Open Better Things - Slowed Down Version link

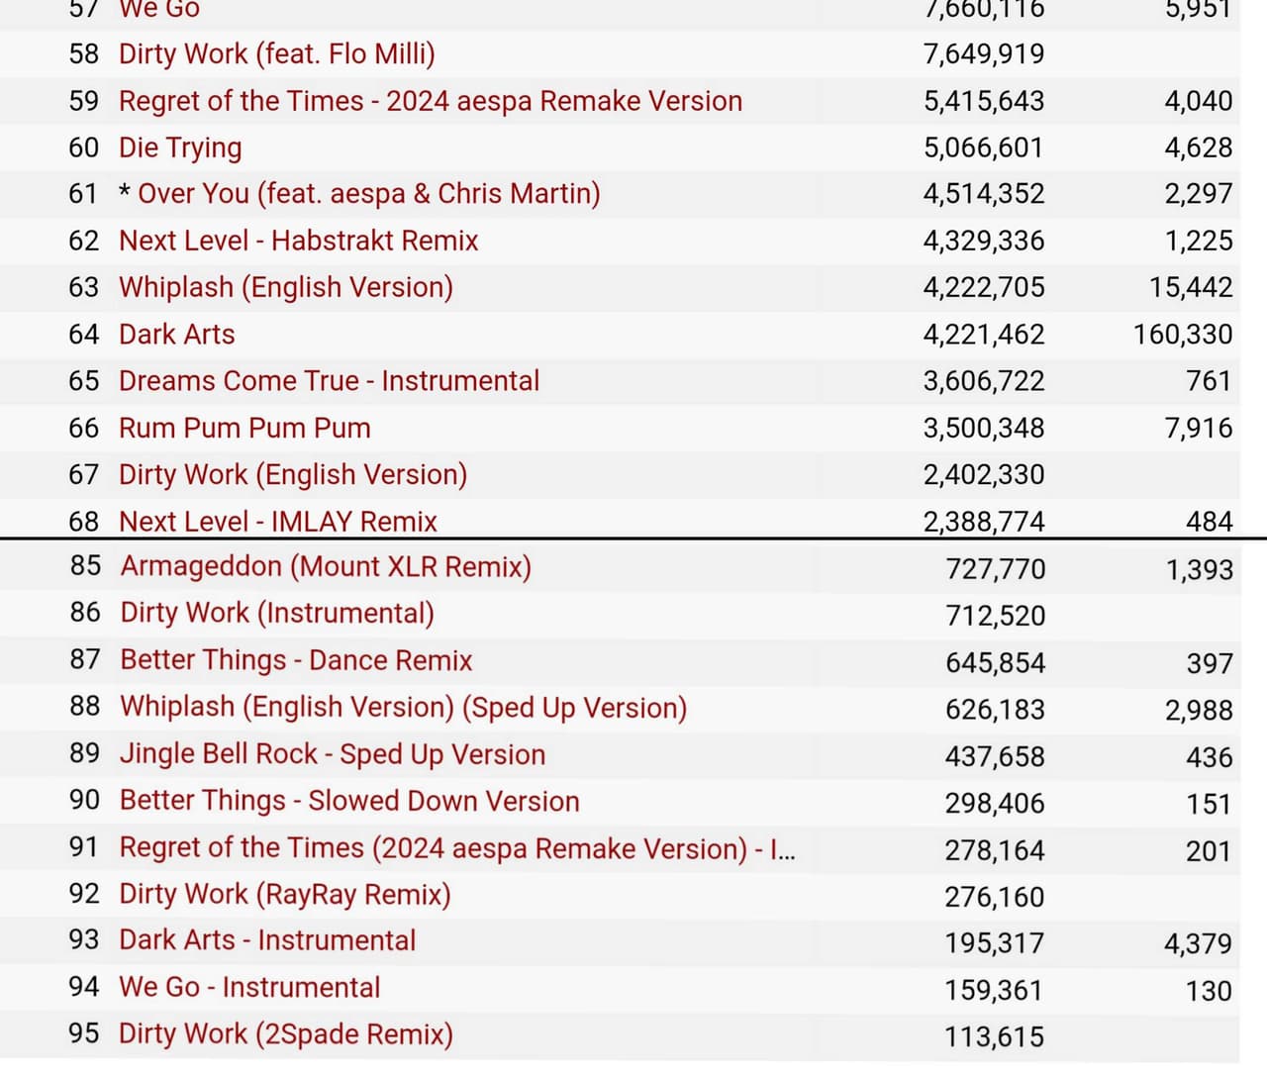pyautogui.click(x=349, y=801)
